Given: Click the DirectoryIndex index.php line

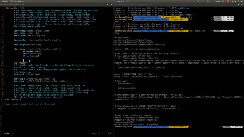Looking at the screenshot, I should point(27,45).
